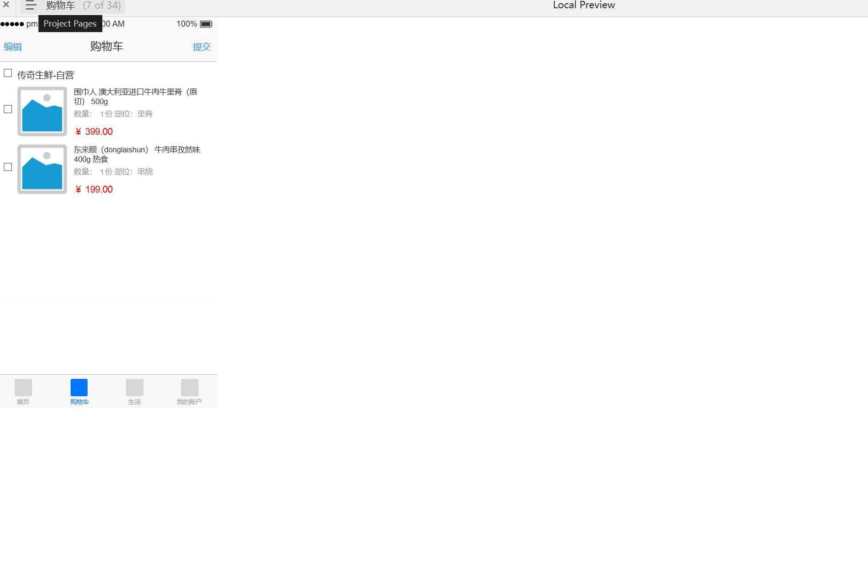This screenshot has height=571, width=868.
Task: Open the 澳大利亚进口牛肉 product thumbnail image
Action: point(42,111)
